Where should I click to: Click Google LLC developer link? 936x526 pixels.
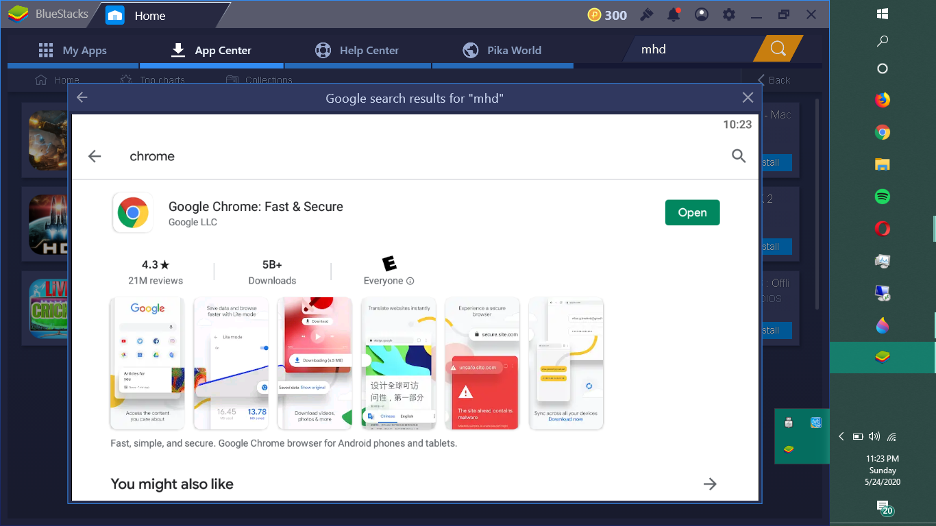click(x=193, y=223)
